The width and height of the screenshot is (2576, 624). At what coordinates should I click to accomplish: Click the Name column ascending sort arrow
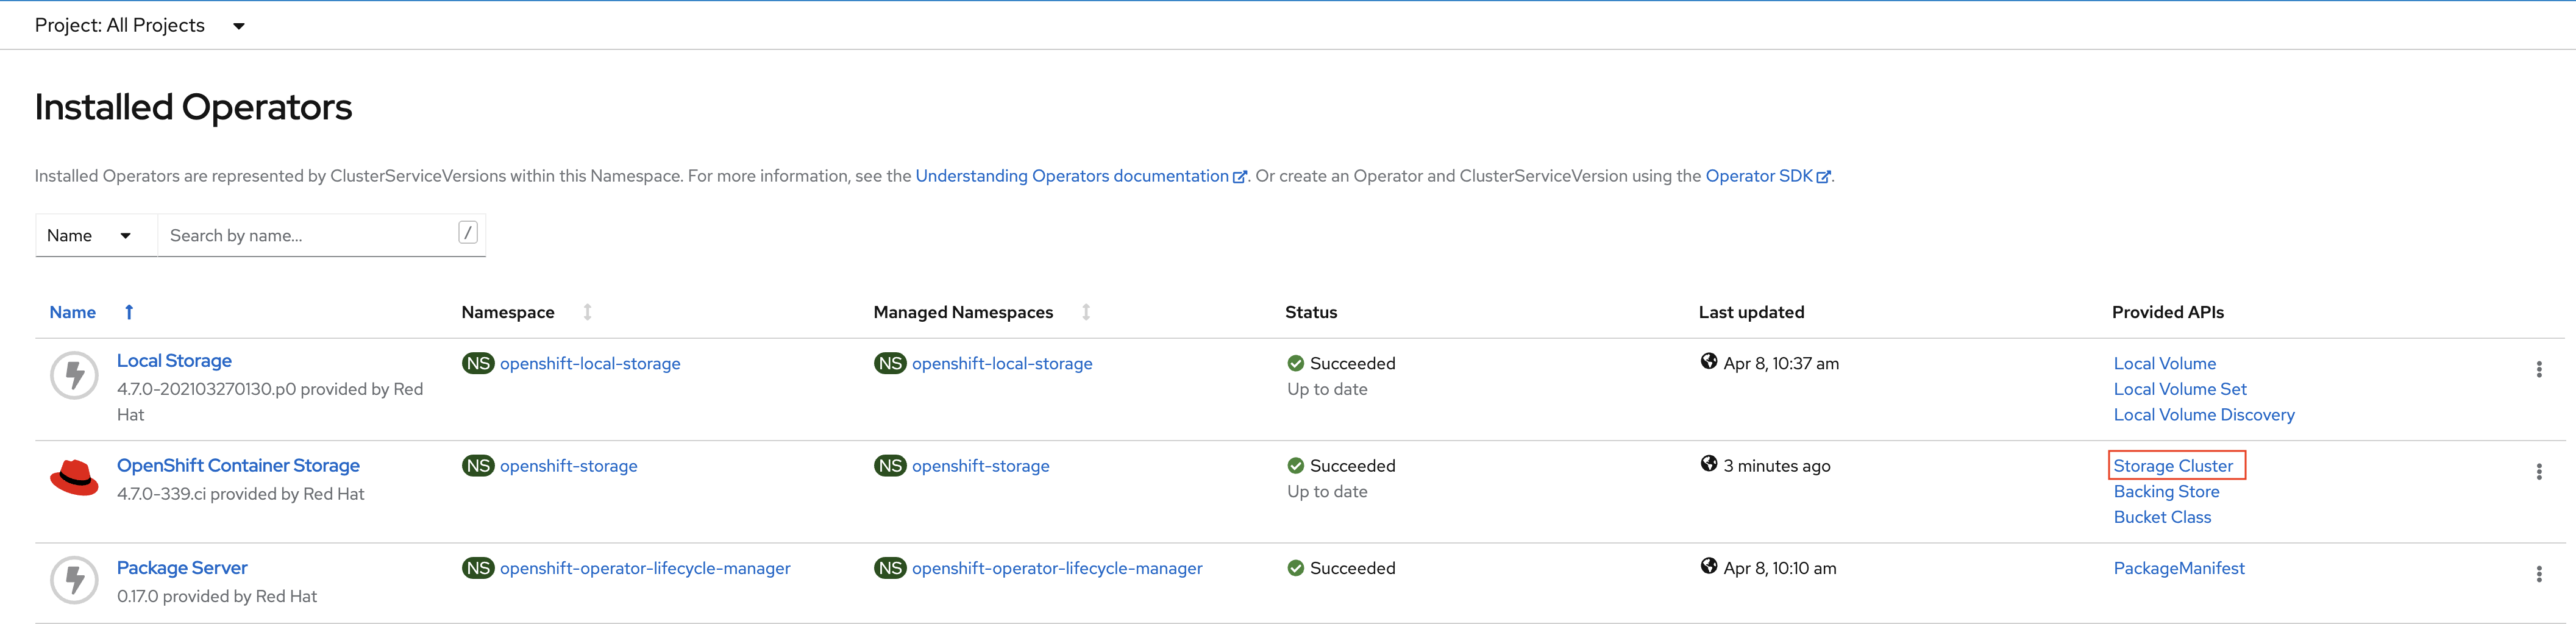coord(129,312)
